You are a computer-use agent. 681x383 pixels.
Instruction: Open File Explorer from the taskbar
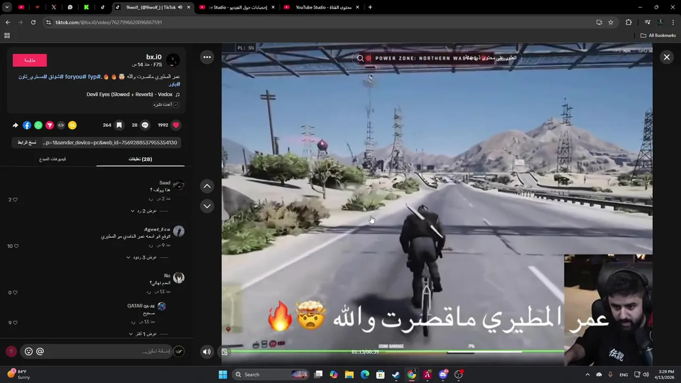click(349, 374)
